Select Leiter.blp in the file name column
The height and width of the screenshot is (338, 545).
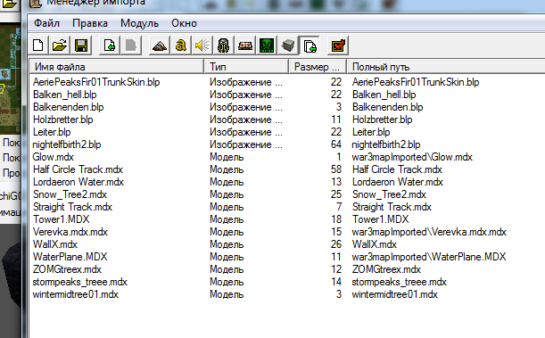point(52,132)
